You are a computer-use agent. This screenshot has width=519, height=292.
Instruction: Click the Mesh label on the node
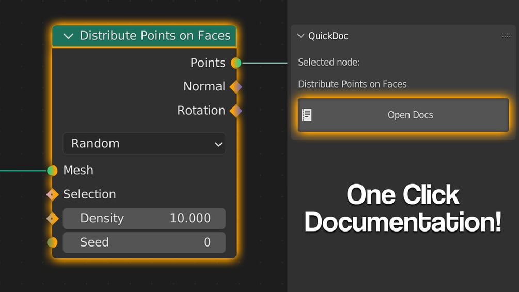pyautogui.click(x=78, y=171)
